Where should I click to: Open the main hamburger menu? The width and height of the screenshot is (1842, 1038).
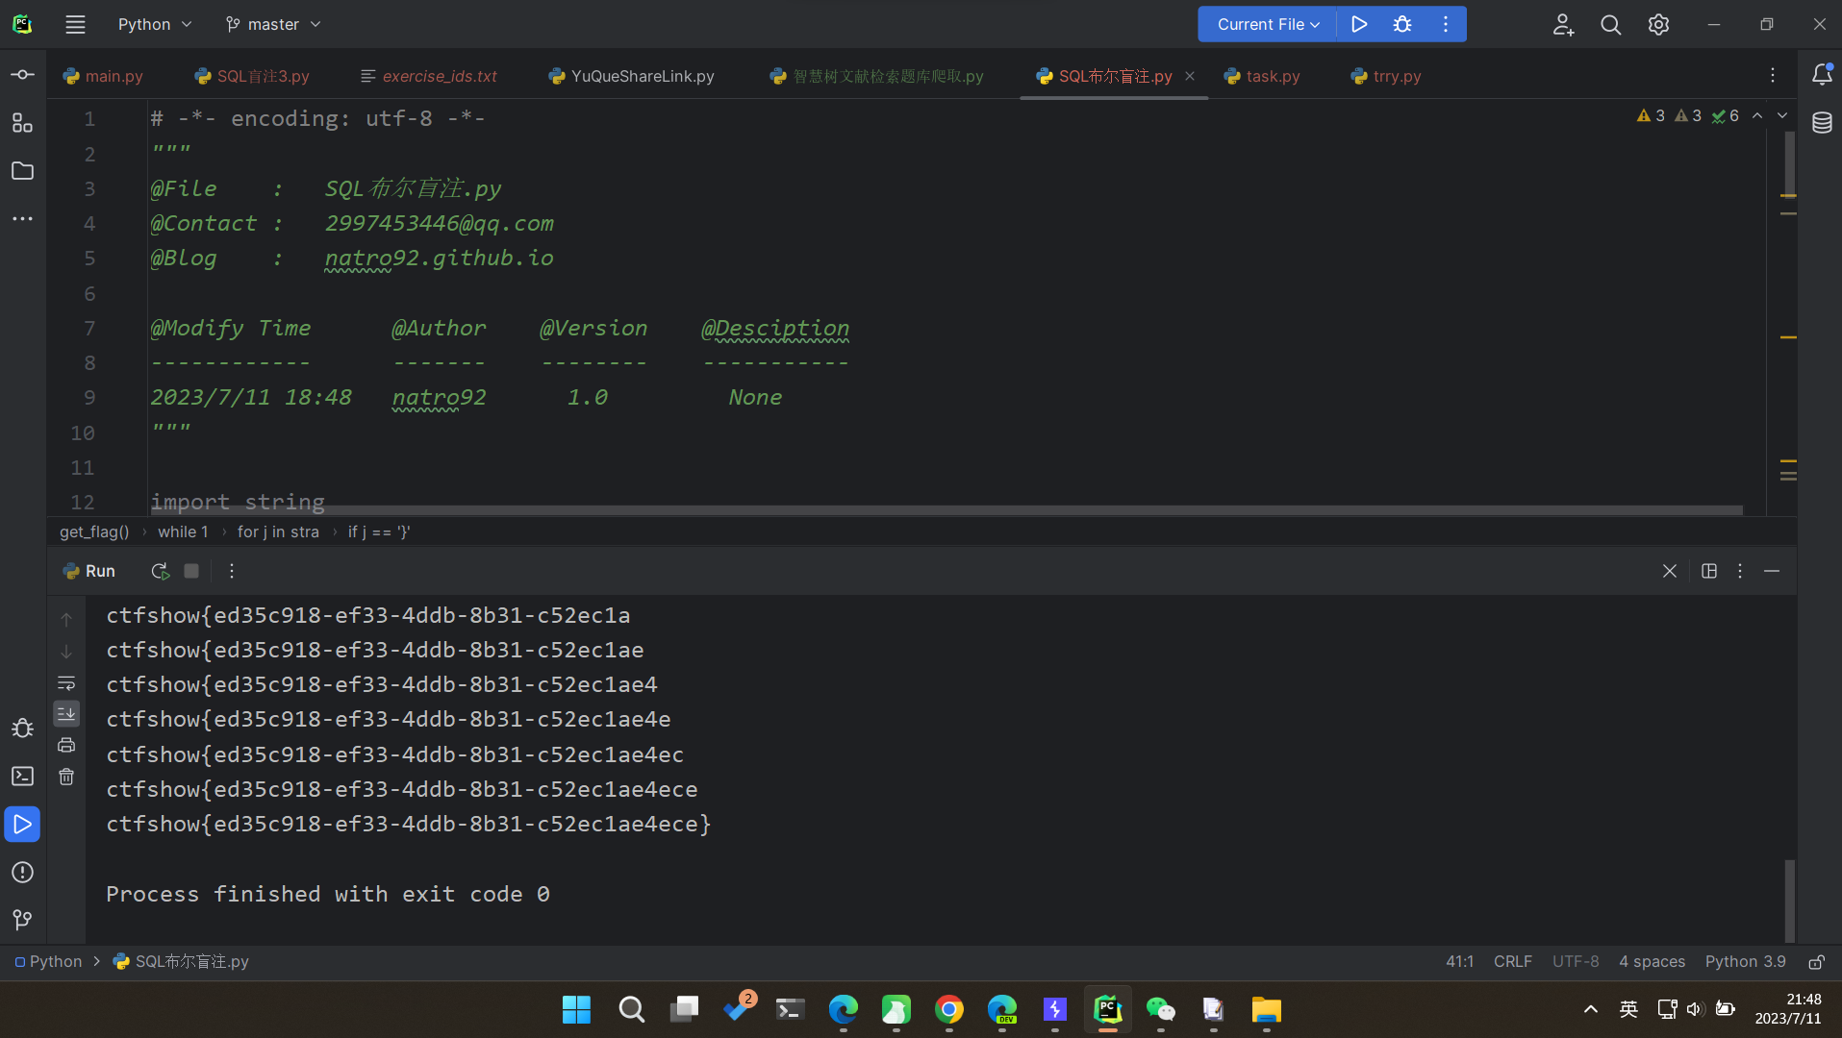[x=75, y=24]
